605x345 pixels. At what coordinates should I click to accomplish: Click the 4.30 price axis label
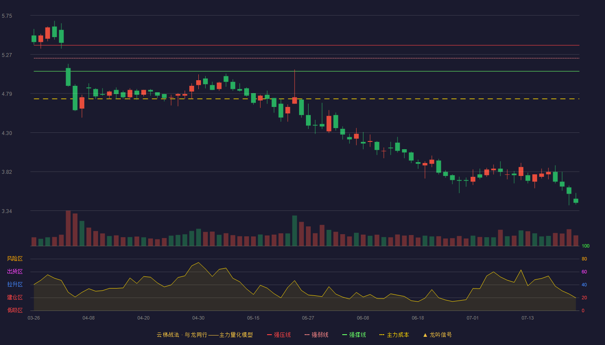click(x=7, y=133)
